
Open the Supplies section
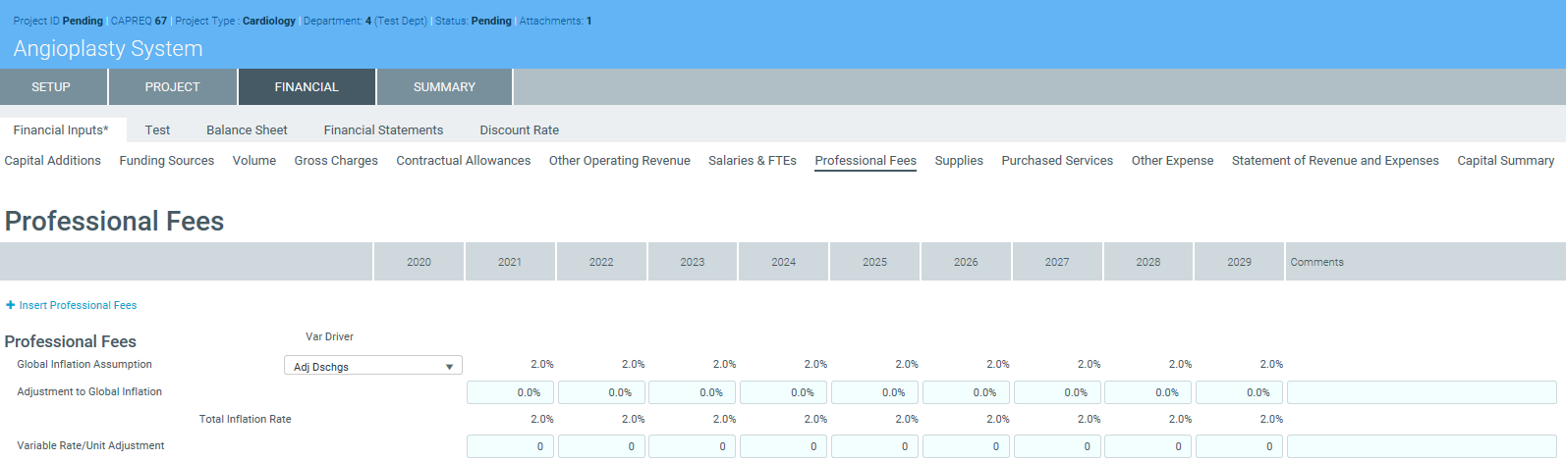tap(959, 160)
